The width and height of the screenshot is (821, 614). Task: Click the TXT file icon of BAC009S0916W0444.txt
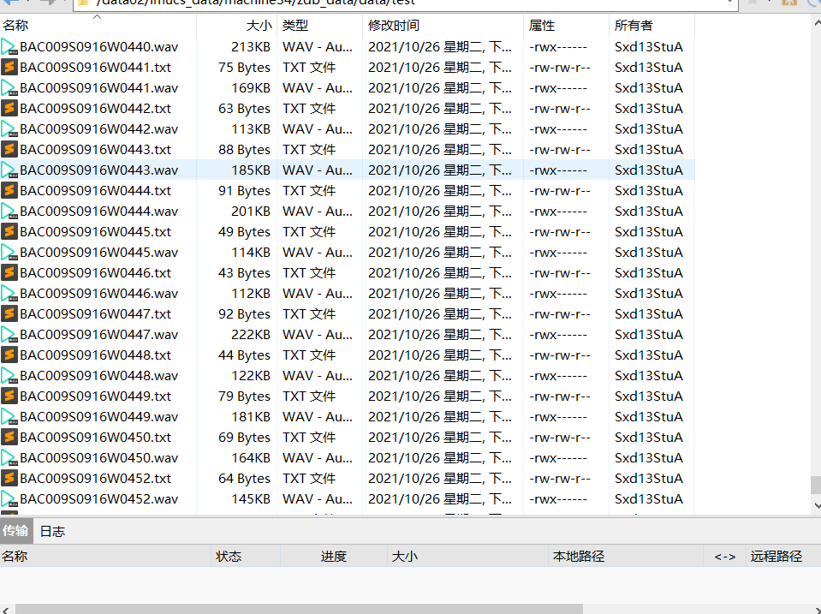click(x=10, y=190)
